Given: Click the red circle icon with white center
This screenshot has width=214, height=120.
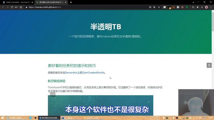Looking at the screenshot, I should [182, 7].
